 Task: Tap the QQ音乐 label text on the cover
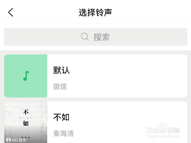click(19, 140)
